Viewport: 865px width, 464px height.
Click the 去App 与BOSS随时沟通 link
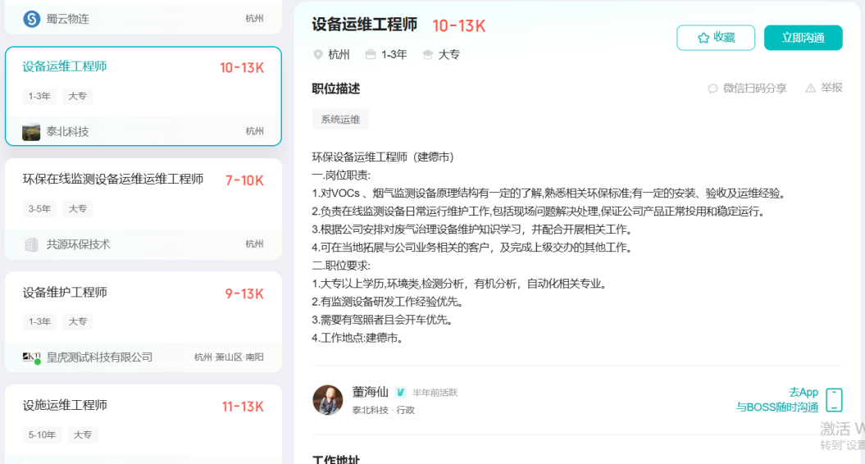[777, 400]
